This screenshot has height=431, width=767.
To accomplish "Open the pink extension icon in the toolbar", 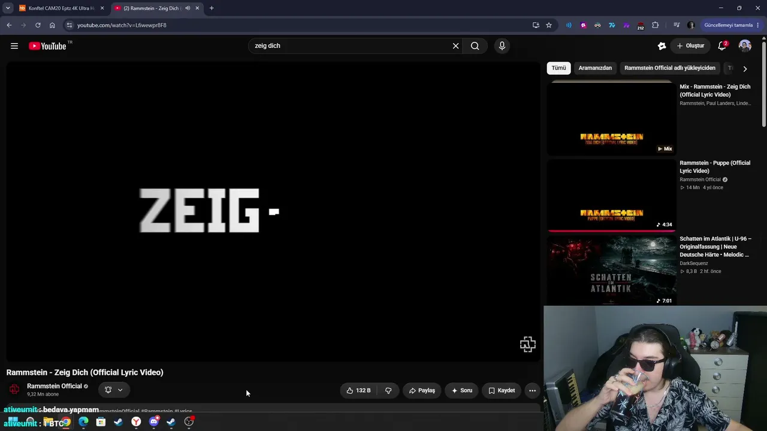I will pyautogui.click(x=583, y=25).
